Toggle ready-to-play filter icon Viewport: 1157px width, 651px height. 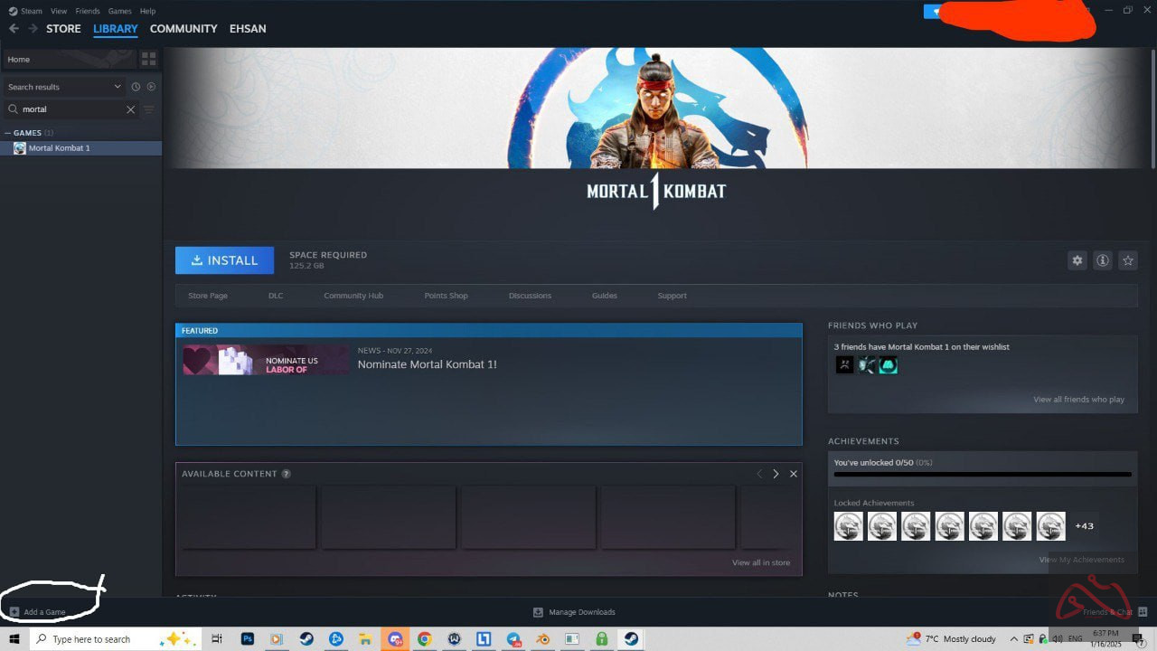(151, 87)
